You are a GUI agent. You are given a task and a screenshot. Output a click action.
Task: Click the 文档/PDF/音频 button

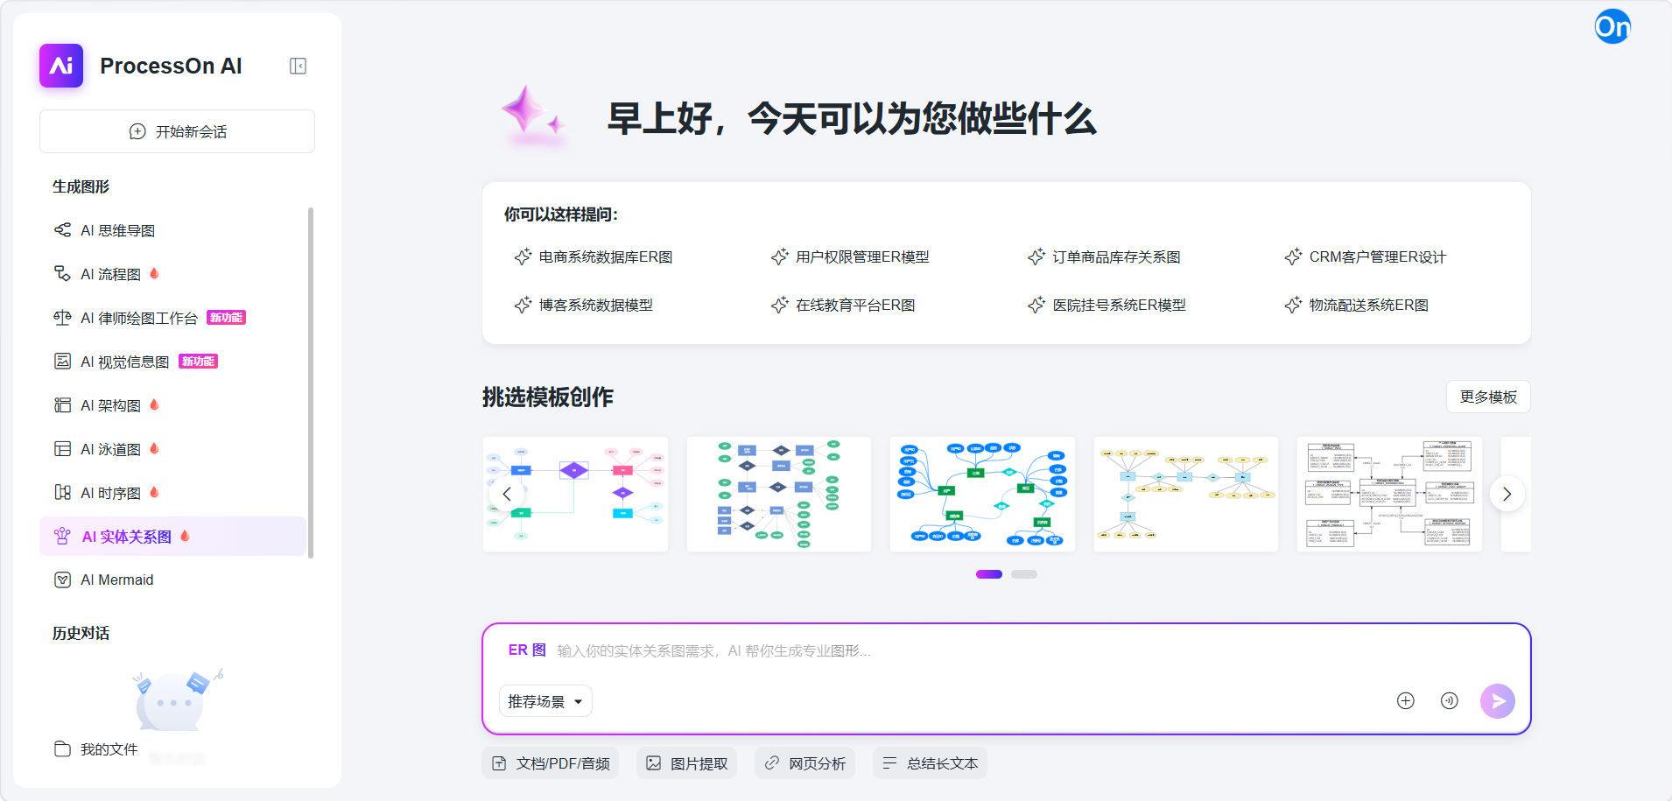551,763
